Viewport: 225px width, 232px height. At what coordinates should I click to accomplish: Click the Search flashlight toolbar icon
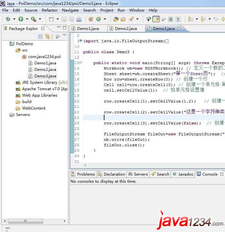click(131, 19)
